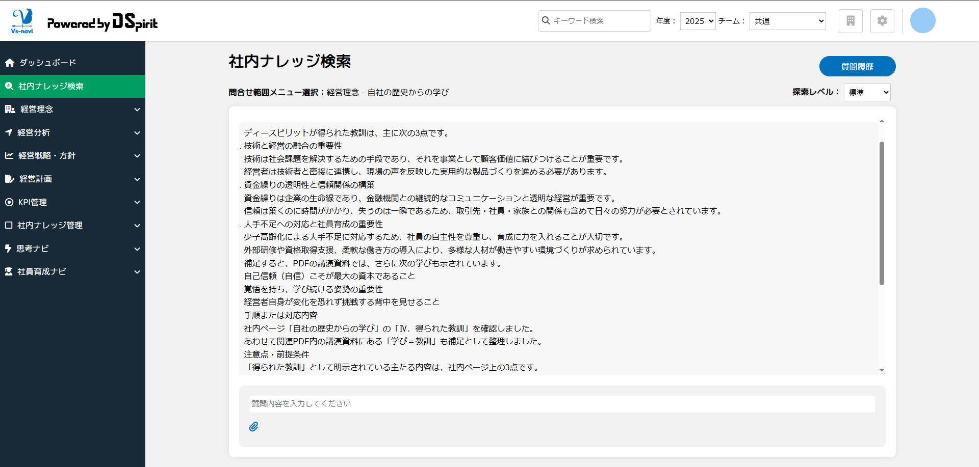Click the 質問履歴 button
The image size is (979, 467).
[x=857, y=66]
